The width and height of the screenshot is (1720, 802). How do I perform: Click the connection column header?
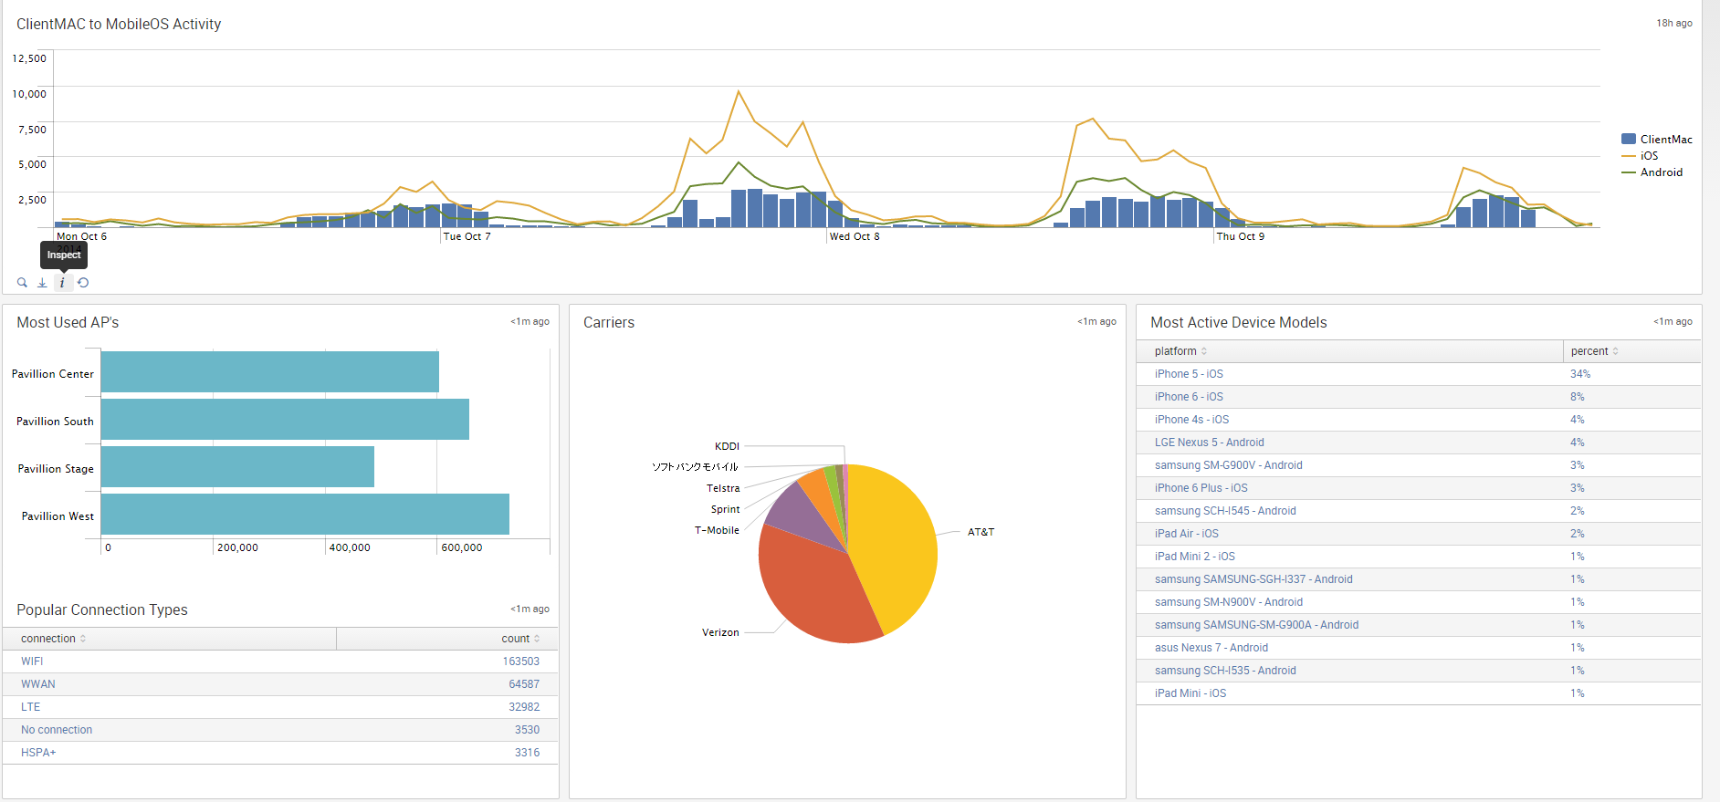(169, 639)
